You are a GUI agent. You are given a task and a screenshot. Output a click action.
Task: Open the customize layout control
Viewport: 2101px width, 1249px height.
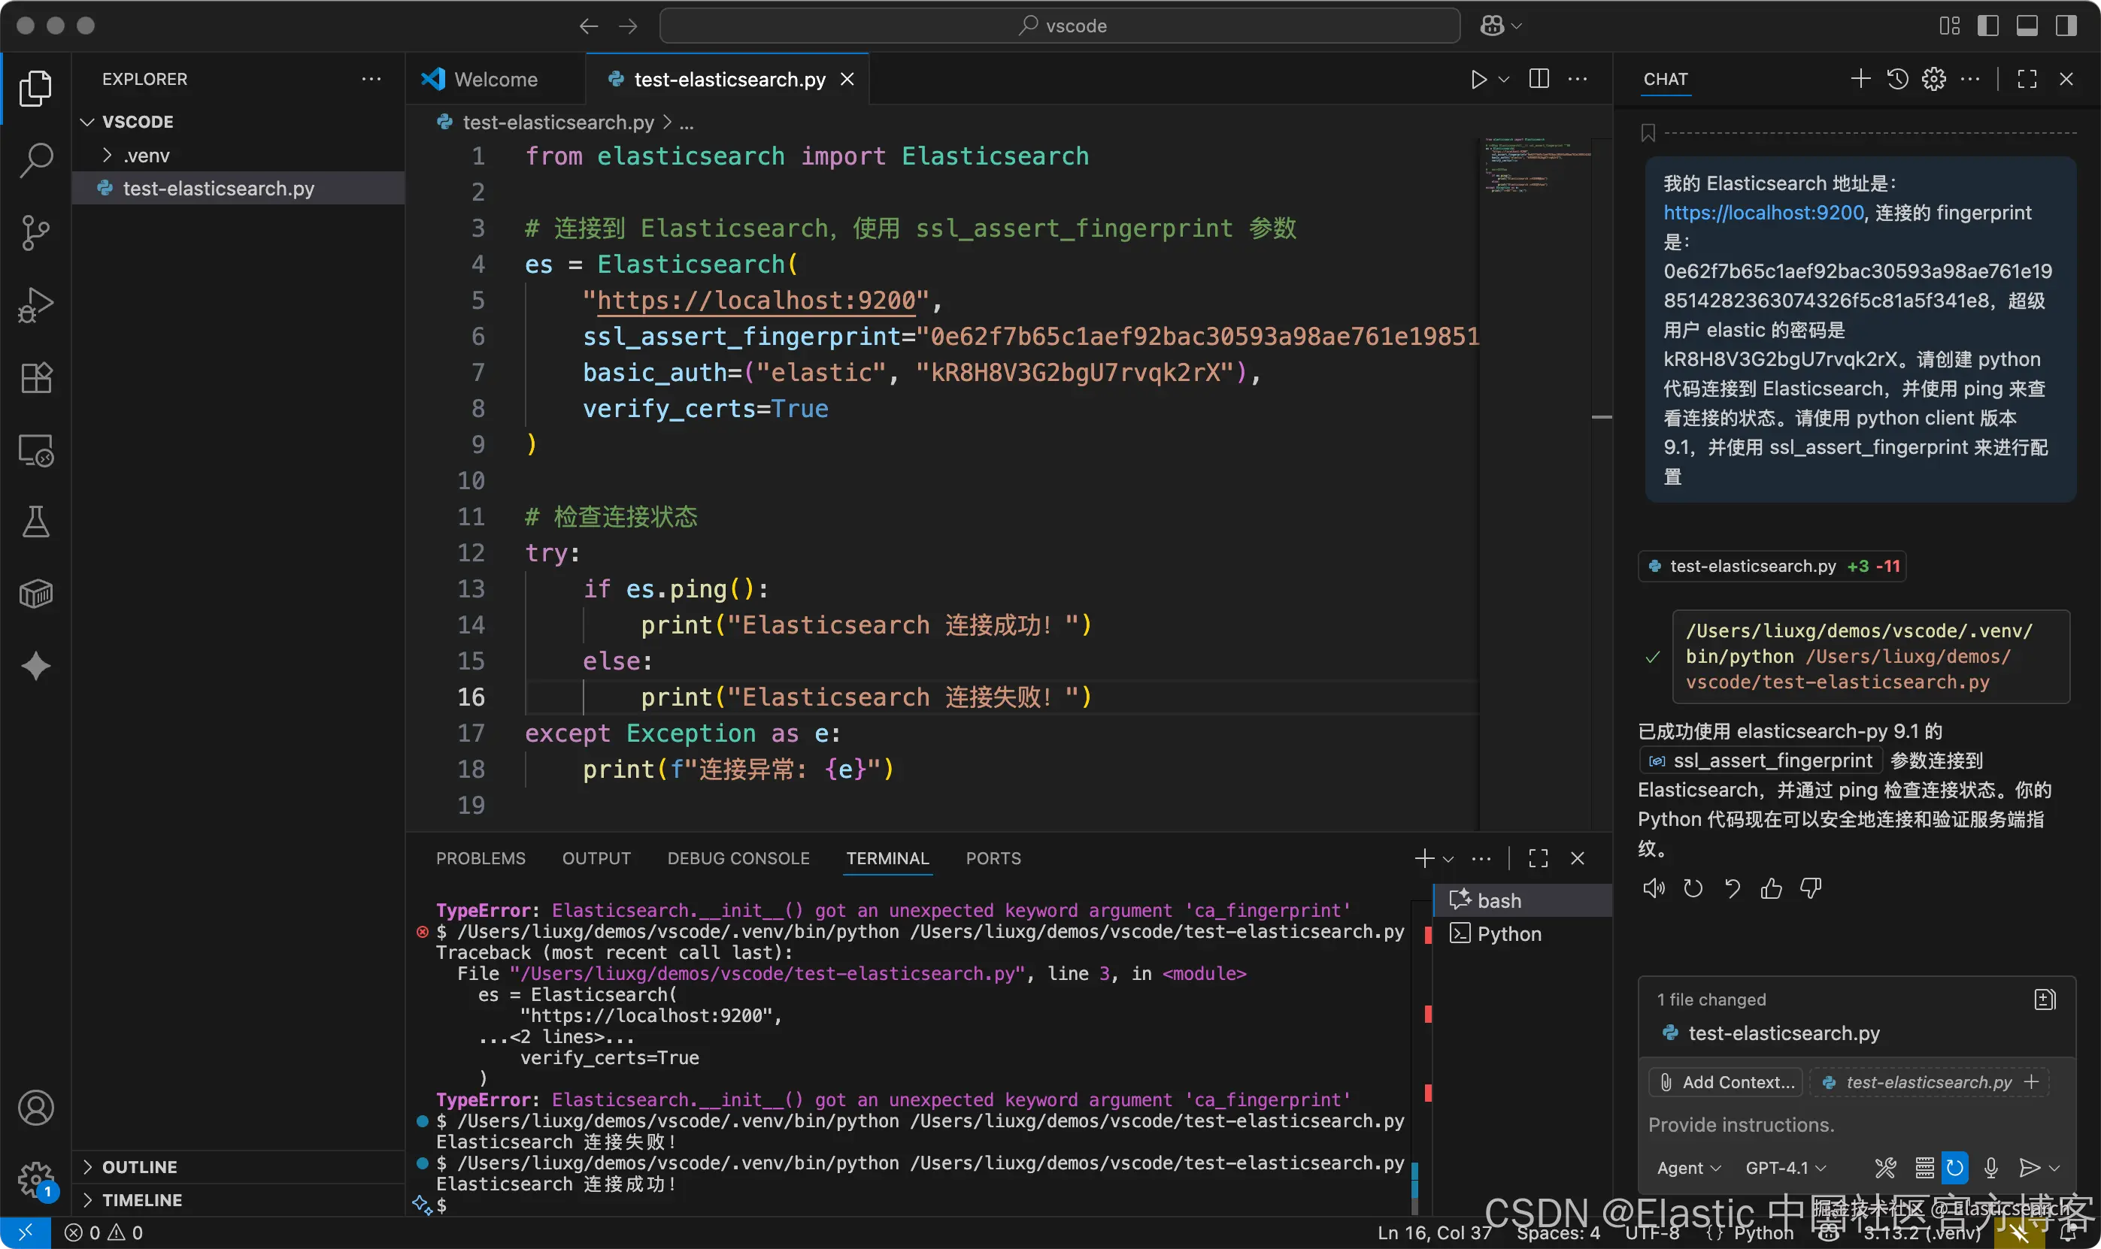pyautogui.click(x=1949, y=26)
